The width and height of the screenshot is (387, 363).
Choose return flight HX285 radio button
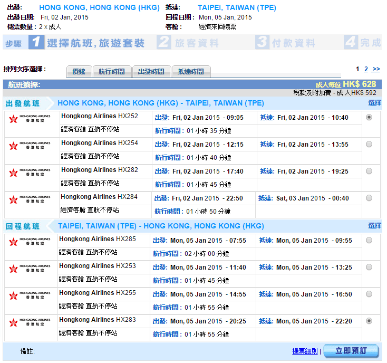369,240
